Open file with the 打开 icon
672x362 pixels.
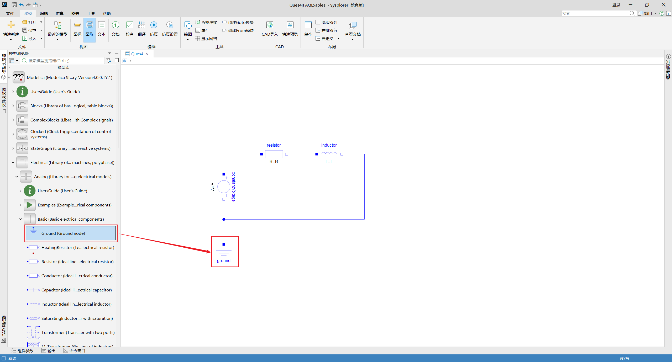pyautogui.click(x=25, y=22)
